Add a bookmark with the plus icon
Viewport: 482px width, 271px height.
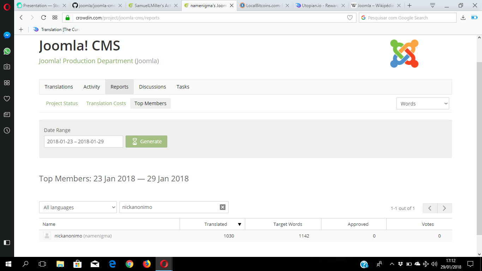click(x=21, y=30)
